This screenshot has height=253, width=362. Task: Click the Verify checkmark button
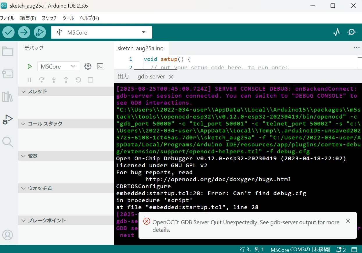click(x=9, y=32)
